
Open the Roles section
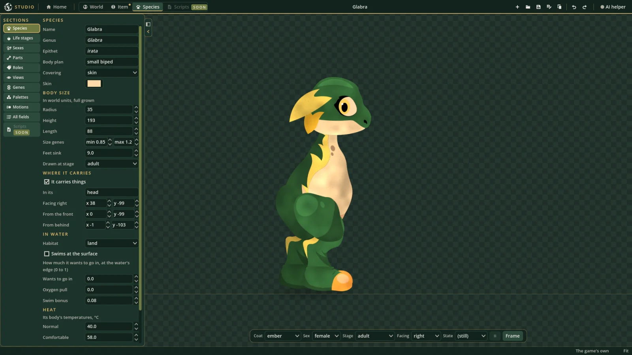click(x=22, y=68)
